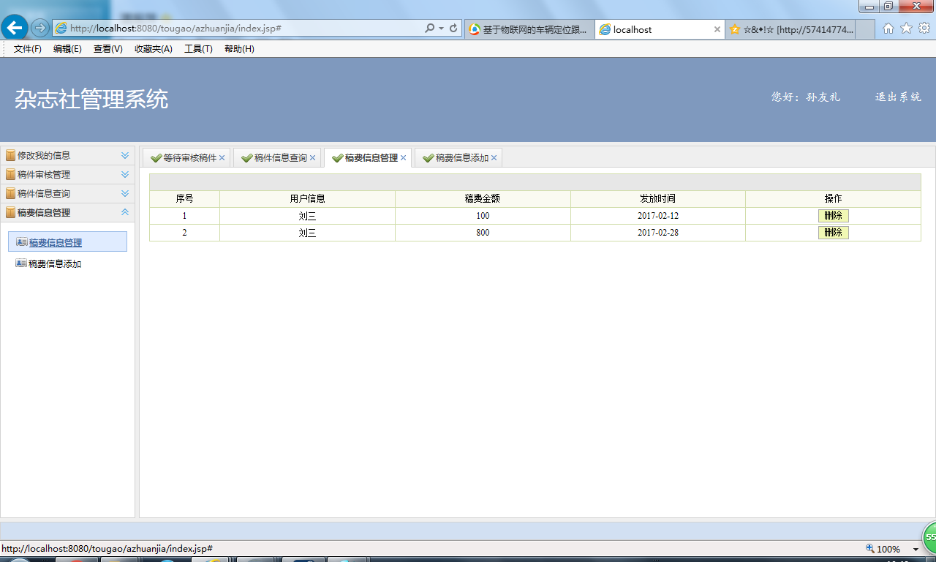Collapse the 稿费信息管理 panel chevron
This screenshot has width=936, height=562.
pos(125,212)
